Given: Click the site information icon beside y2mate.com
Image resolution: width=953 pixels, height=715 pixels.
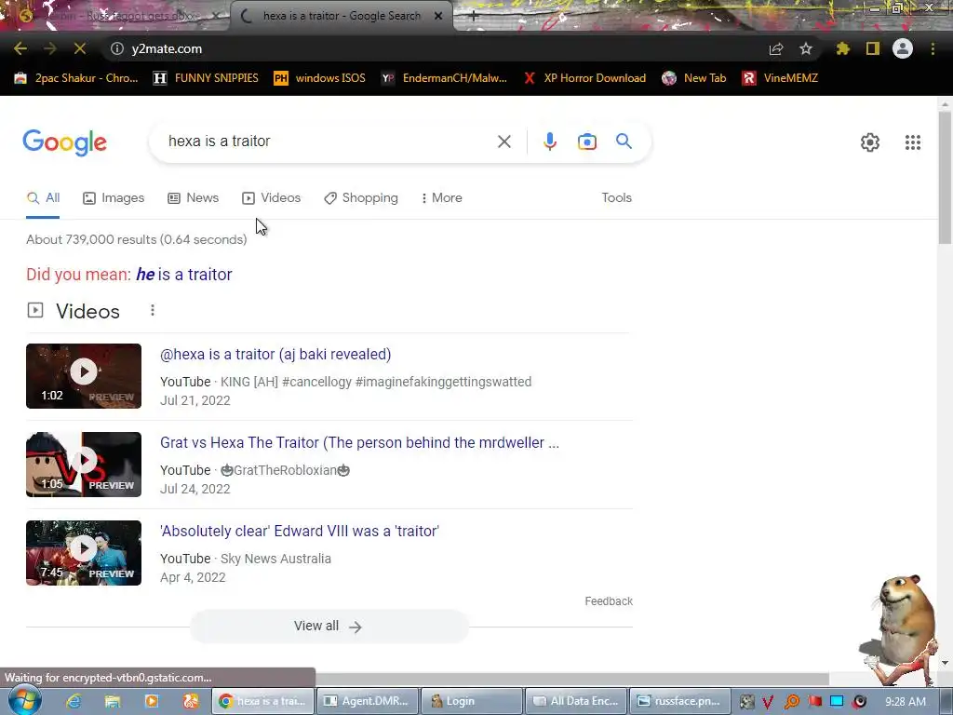Looking at the screenshot, I should point(117,48).
